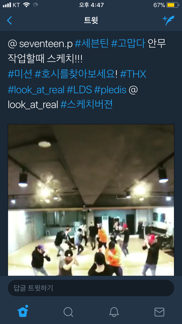182x324 pixels.
Task: Open the #미션 hashtag
Action: click(x=20, y=74)
